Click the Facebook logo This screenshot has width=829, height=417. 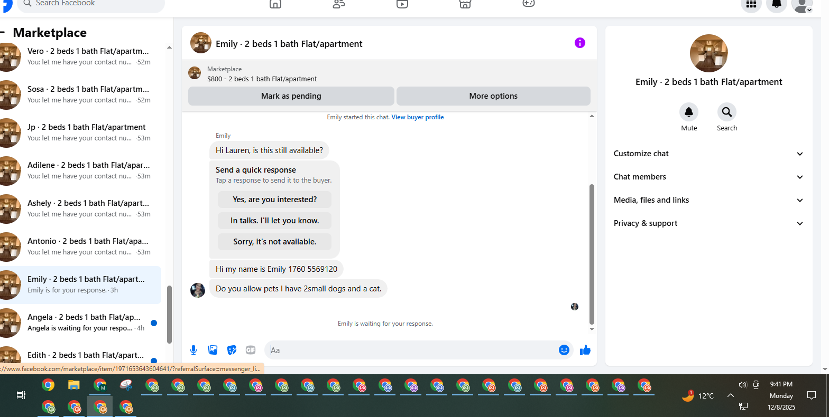point(6,5)
